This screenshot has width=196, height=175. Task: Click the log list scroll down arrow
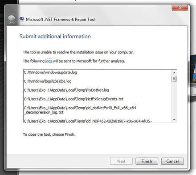pyautogui.click(x=174, y=119)
